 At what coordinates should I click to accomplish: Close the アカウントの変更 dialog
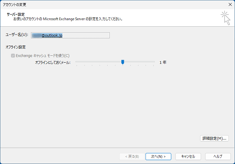click(x=230, y=5)
